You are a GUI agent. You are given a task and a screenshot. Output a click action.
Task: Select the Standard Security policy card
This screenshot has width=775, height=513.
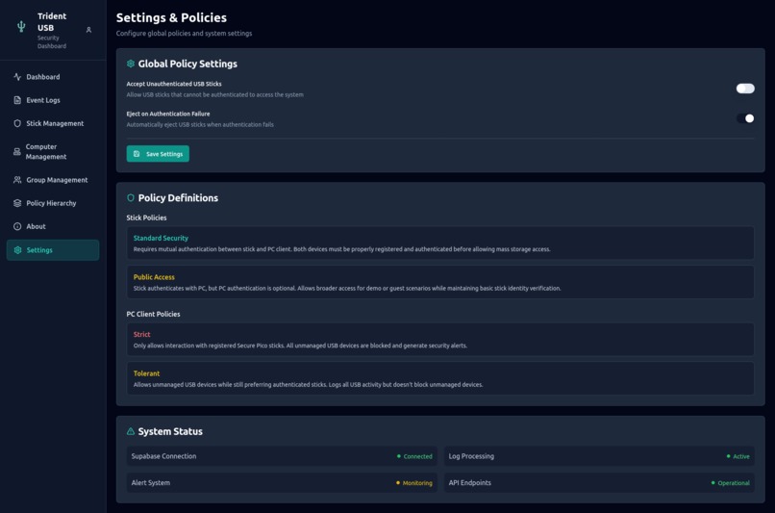pyautogui.click(x=440, y=244)
